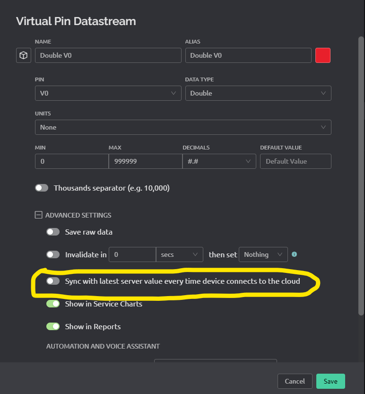Open the secs time unit dropdown
365x394 pixels.
pyautogui.click(x=179, y=254)
